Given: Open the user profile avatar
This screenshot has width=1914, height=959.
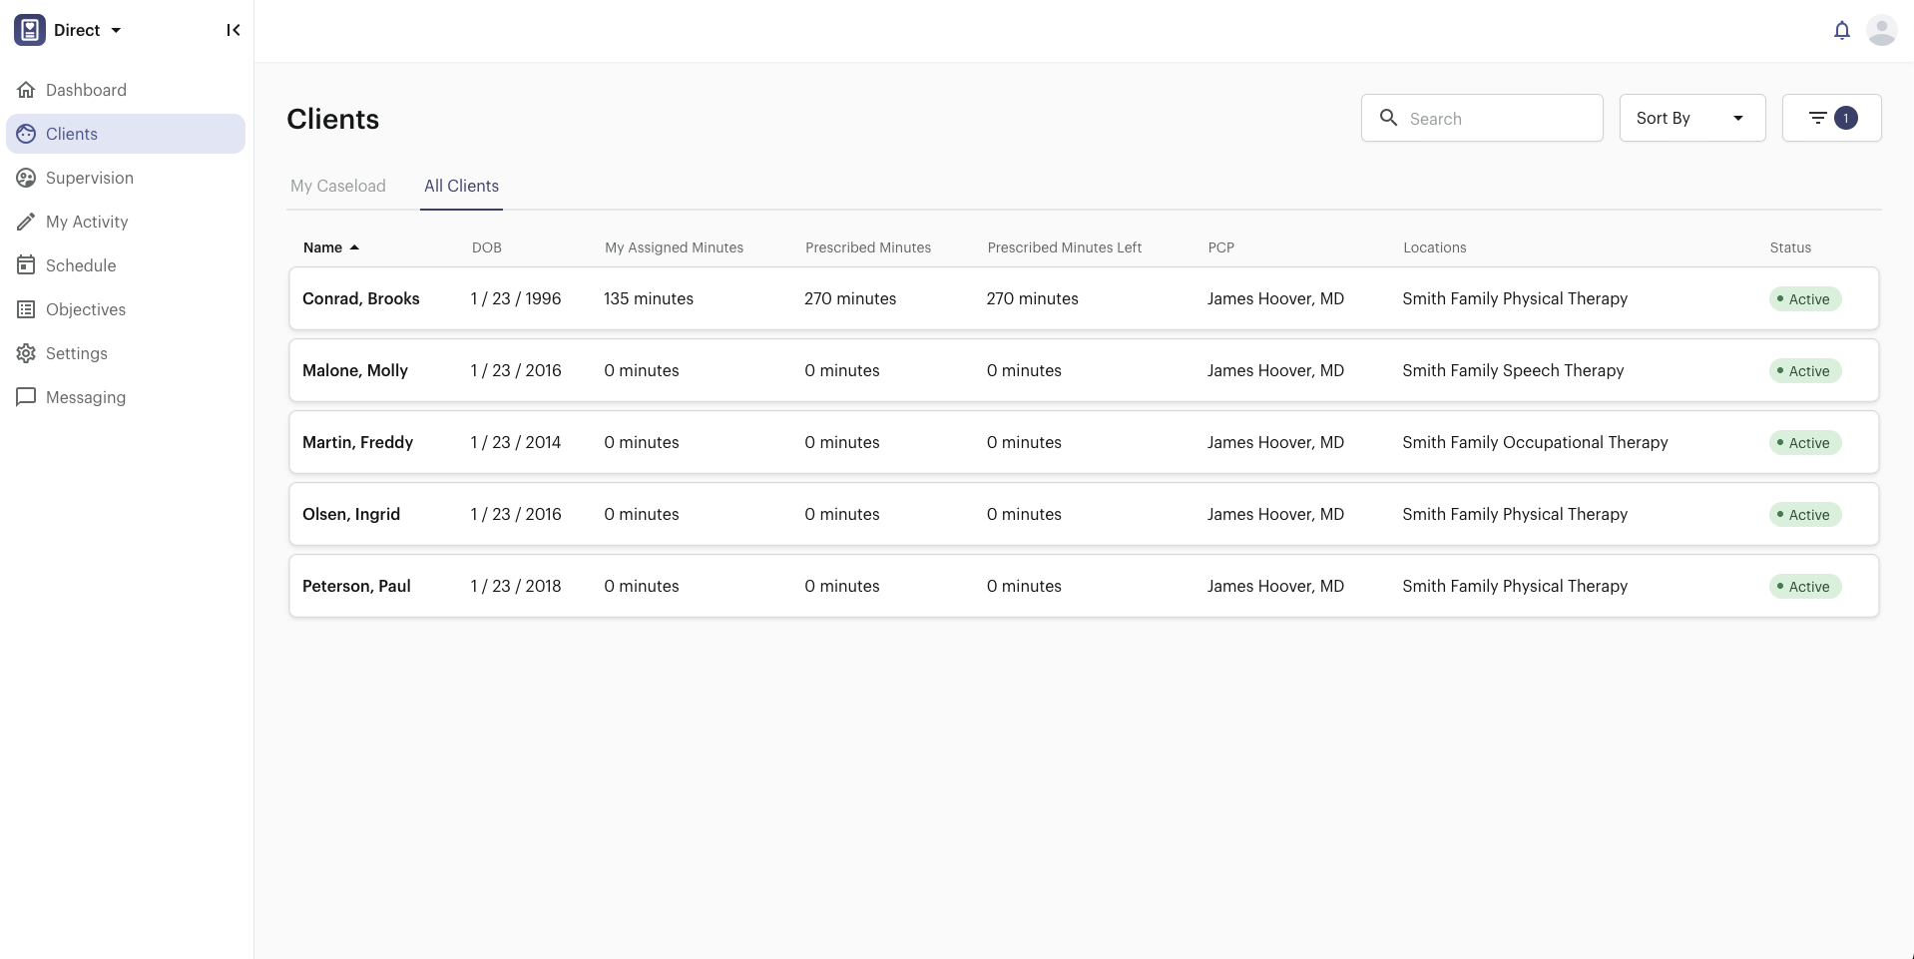Looking at the screenshot, I should point(1881,31).
